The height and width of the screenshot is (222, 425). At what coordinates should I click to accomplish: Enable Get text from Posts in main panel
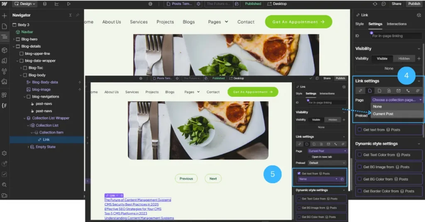pos(359,130)
